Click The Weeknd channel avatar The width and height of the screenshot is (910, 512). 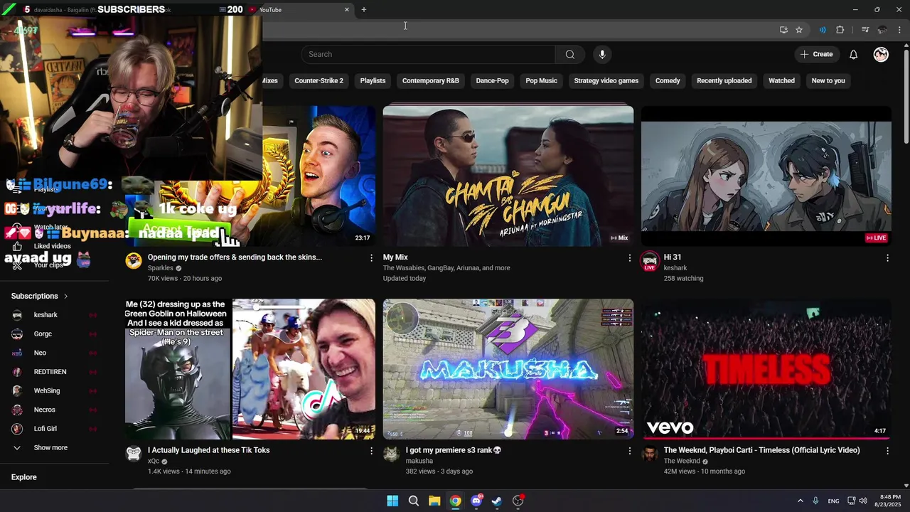649,454
